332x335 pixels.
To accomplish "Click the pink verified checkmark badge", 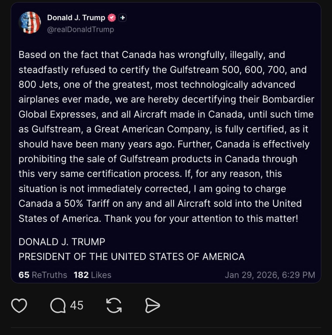I will click(112, 18).
